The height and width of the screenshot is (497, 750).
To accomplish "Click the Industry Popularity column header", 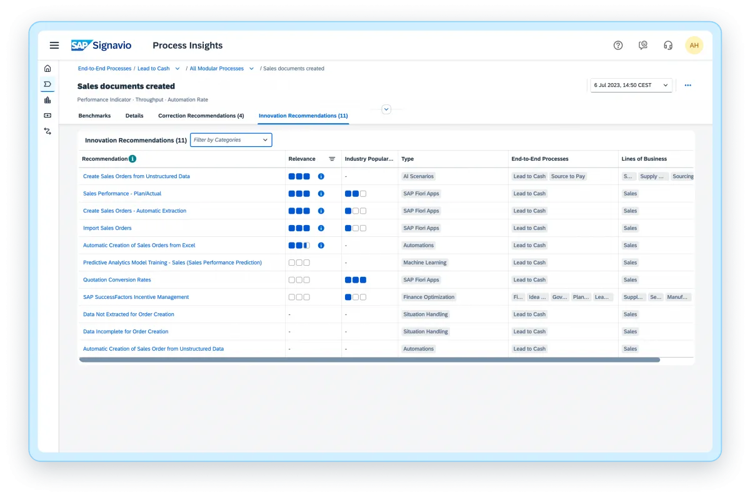I will click(x=369, y=159).
